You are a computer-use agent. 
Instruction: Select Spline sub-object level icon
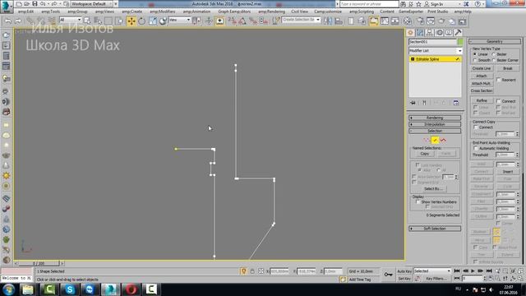443,140
